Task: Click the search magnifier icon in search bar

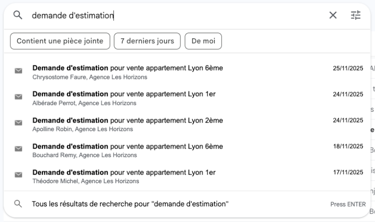Action: point(18,15)
